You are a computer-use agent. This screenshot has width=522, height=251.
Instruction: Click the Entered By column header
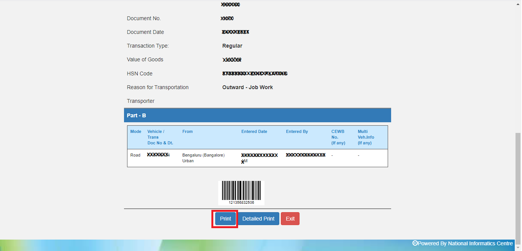(297, 131)
